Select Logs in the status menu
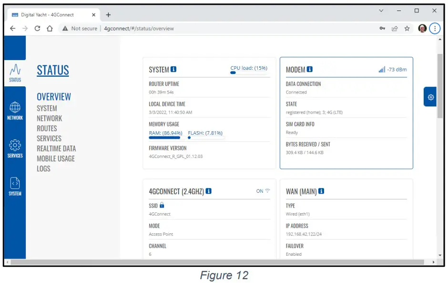Viewport: 448px width, 283px height. 43,168
